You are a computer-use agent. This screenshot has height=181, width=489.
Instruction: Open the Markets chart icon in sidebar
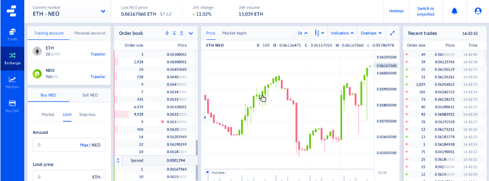click(x=12, y=82)
